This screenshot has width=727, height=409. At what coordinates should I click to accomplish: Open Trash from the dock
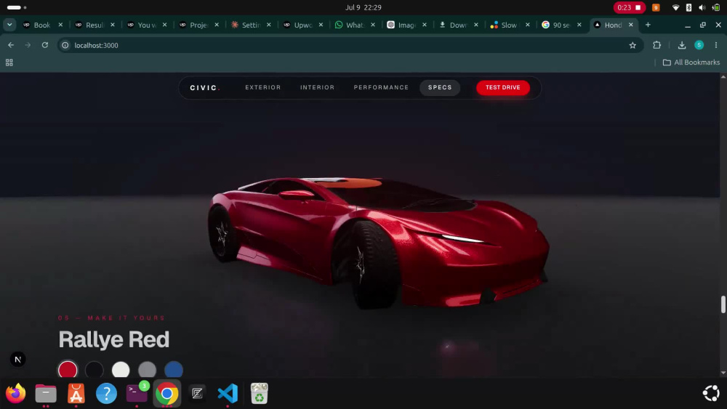click(x=260, y=393)
